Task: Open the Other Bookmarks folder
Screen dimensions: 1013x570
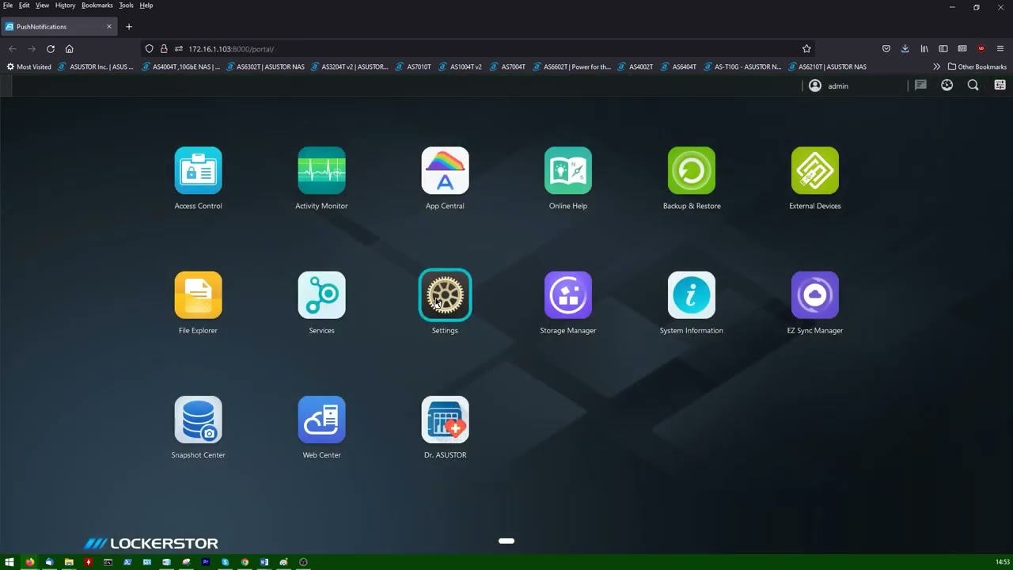Action: tap(977, 66)
